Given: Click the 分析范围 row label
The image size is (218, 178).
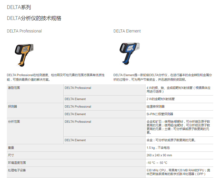Looking at the screenshot, I should pyautogui.click(x=14, y=122).
